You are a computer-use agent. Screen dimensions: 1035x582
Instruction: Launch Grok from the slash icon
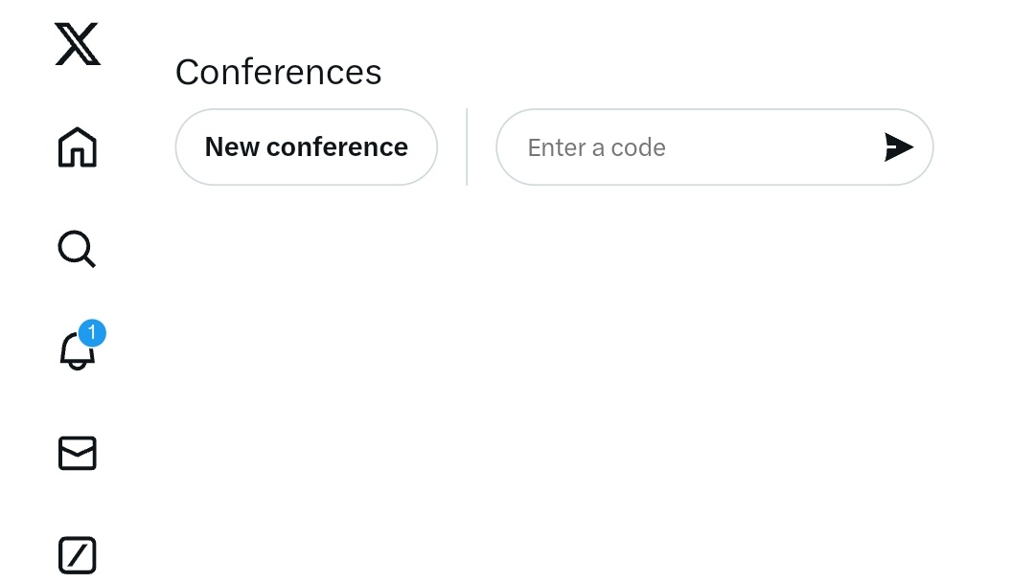click(78, 555)
